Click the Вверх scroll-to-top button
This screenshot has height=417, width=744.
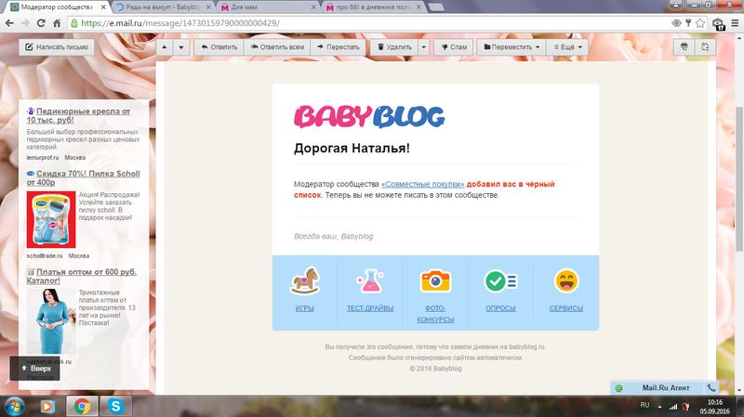click(35, 369)
